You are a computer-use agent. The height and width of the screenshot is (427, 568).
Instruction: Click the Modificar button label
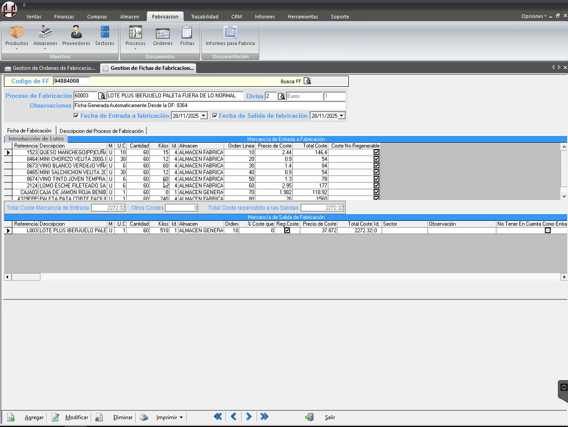pyautogui.click(x=76, y=418)
